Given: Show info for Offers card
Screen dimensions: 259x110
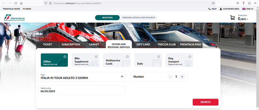Looking at the screenshot, I should pos(65,57).
